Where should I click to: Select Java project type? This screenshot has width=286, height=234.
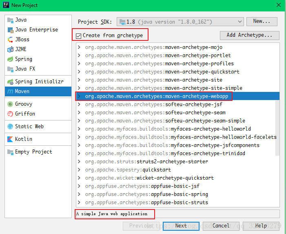click(38, 20)
